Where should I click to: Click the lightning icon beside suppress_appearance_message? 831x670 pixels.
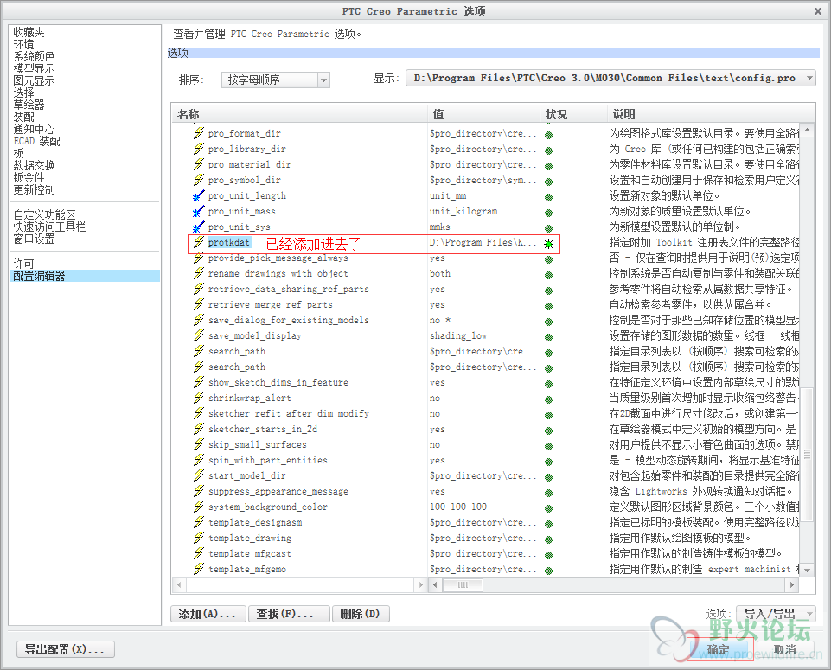tap(199, 491)
